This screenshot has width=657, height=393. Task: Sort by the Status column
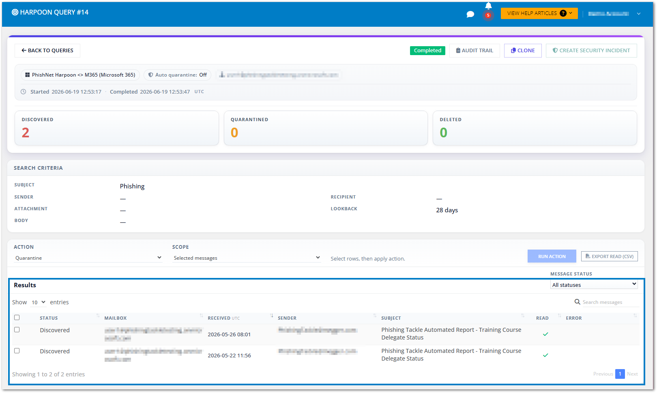49,318
